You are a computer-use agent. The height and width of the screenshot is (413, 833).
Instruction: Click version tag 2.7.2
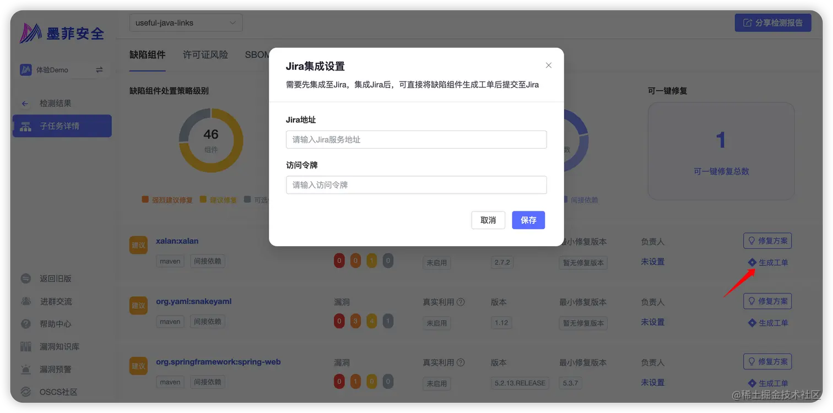click(x=502, y=262)
